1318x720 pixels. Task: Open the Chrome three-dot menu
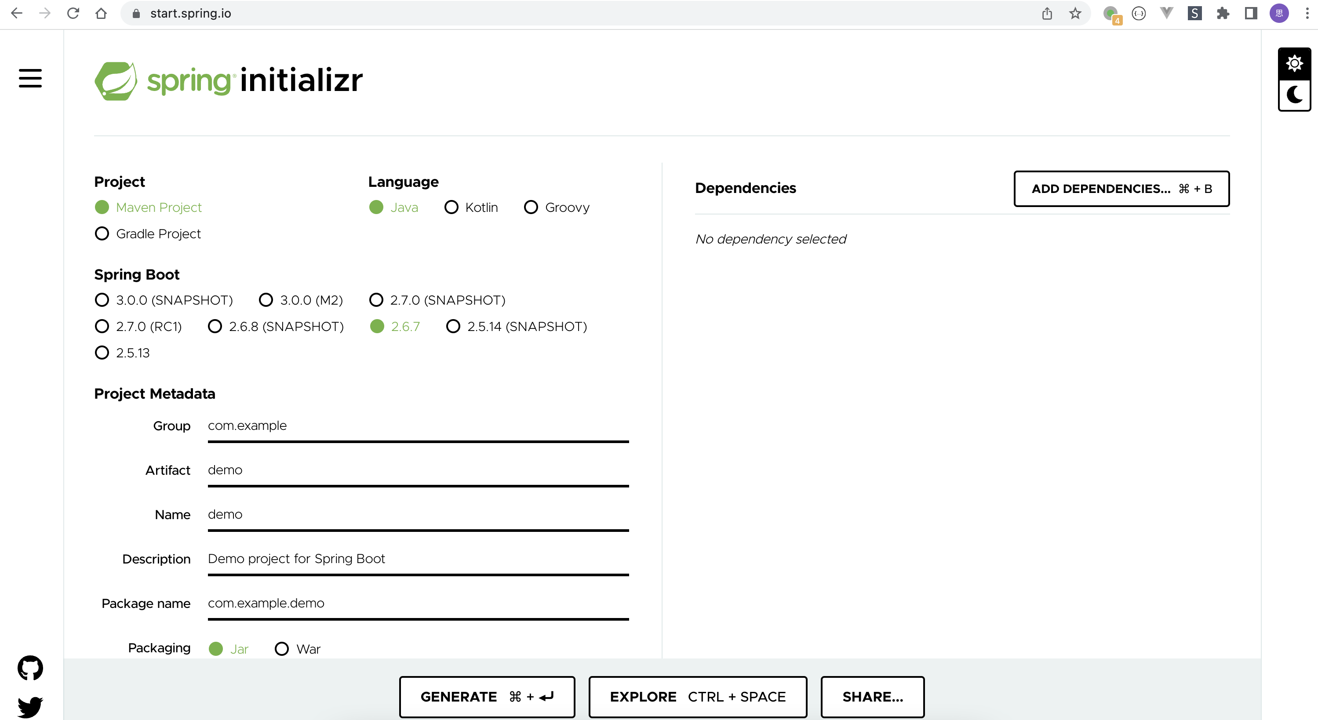click(1307, 13)
